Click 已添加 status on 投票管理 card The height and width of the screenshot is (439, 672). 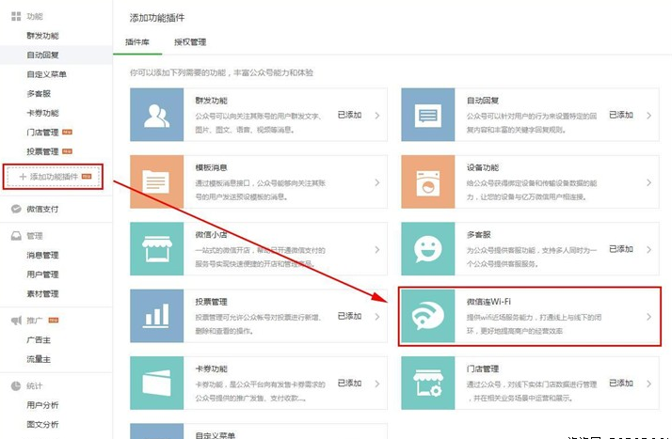(x=350, y=316)
